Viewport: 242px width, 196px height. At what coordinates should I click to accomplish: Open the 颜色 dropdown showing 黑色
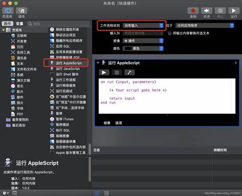click(143, 48)
